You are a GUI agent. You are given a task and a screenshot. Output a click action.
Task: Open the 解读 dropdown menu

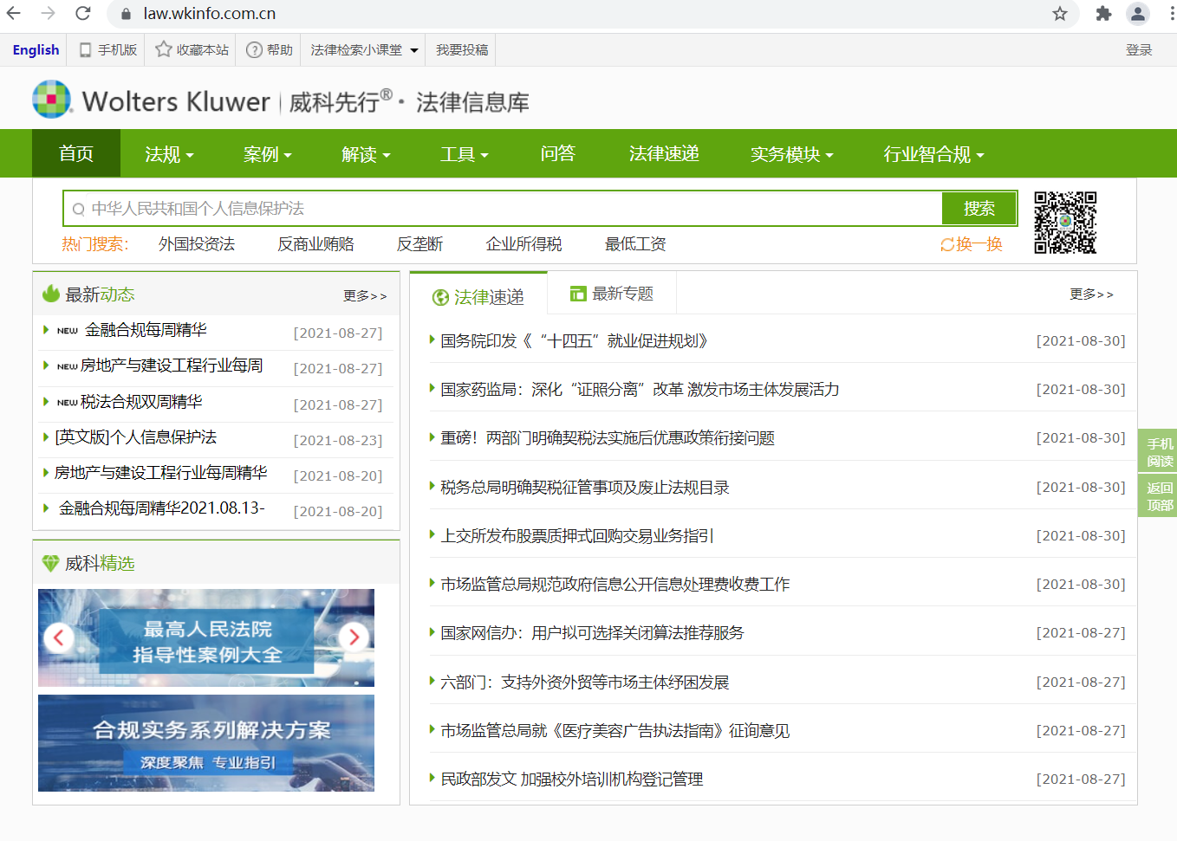pyautogui.click(x=366, y=154)
